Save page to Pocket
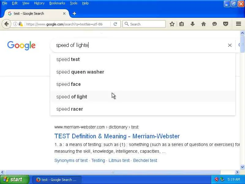Viewport: 245px width, 184px height. click(226, 24)
